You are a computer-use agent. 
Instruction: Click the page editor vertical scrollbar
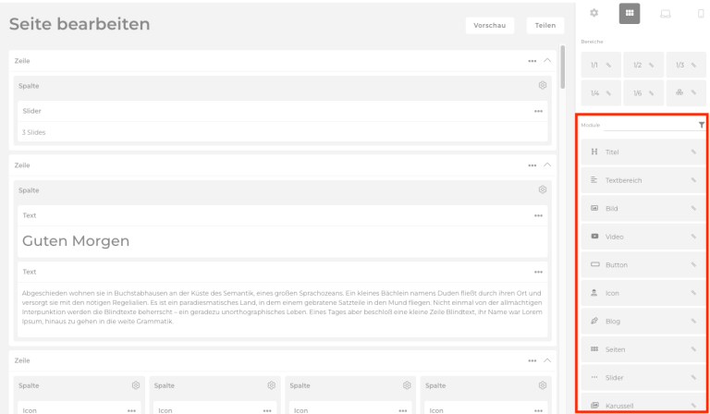[x=562, y=65]
